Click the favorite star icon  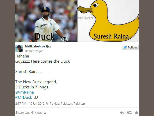coord(137,113)
